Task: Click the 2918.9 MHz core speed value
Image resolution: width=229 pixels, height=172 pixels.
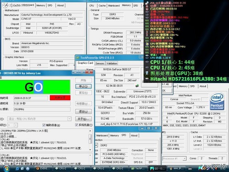Action: coord(173,137)
